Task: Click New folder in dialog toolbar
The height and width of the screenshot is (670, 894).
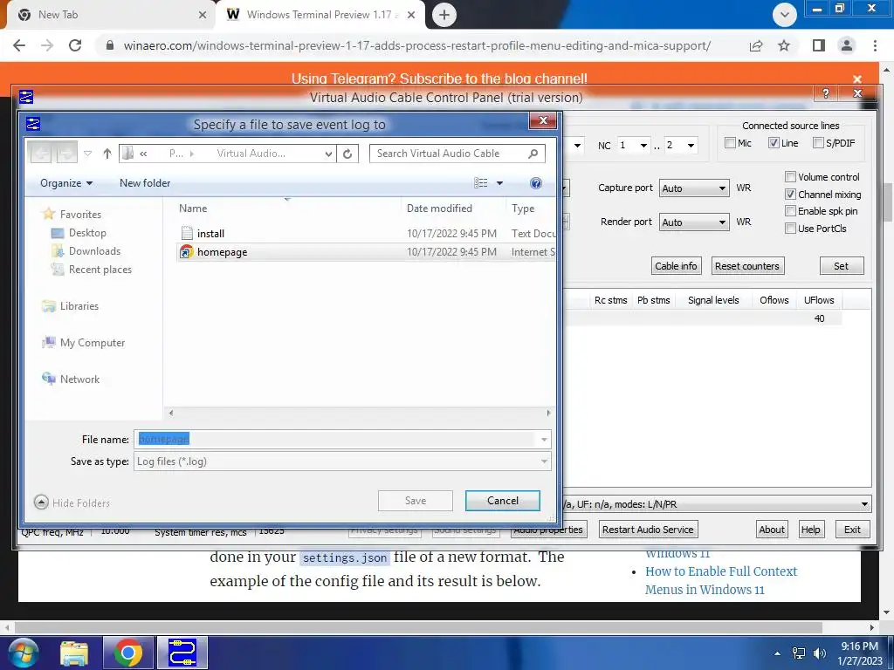Action: 145,183
